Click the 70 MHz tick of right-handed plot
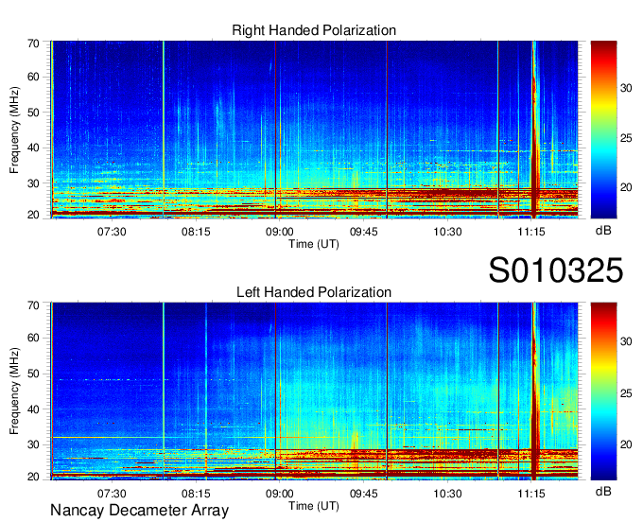This screenshot has height=522, width=643. 33,43
